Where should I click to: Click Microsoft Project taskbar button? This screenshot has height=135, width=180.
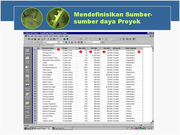41,128
